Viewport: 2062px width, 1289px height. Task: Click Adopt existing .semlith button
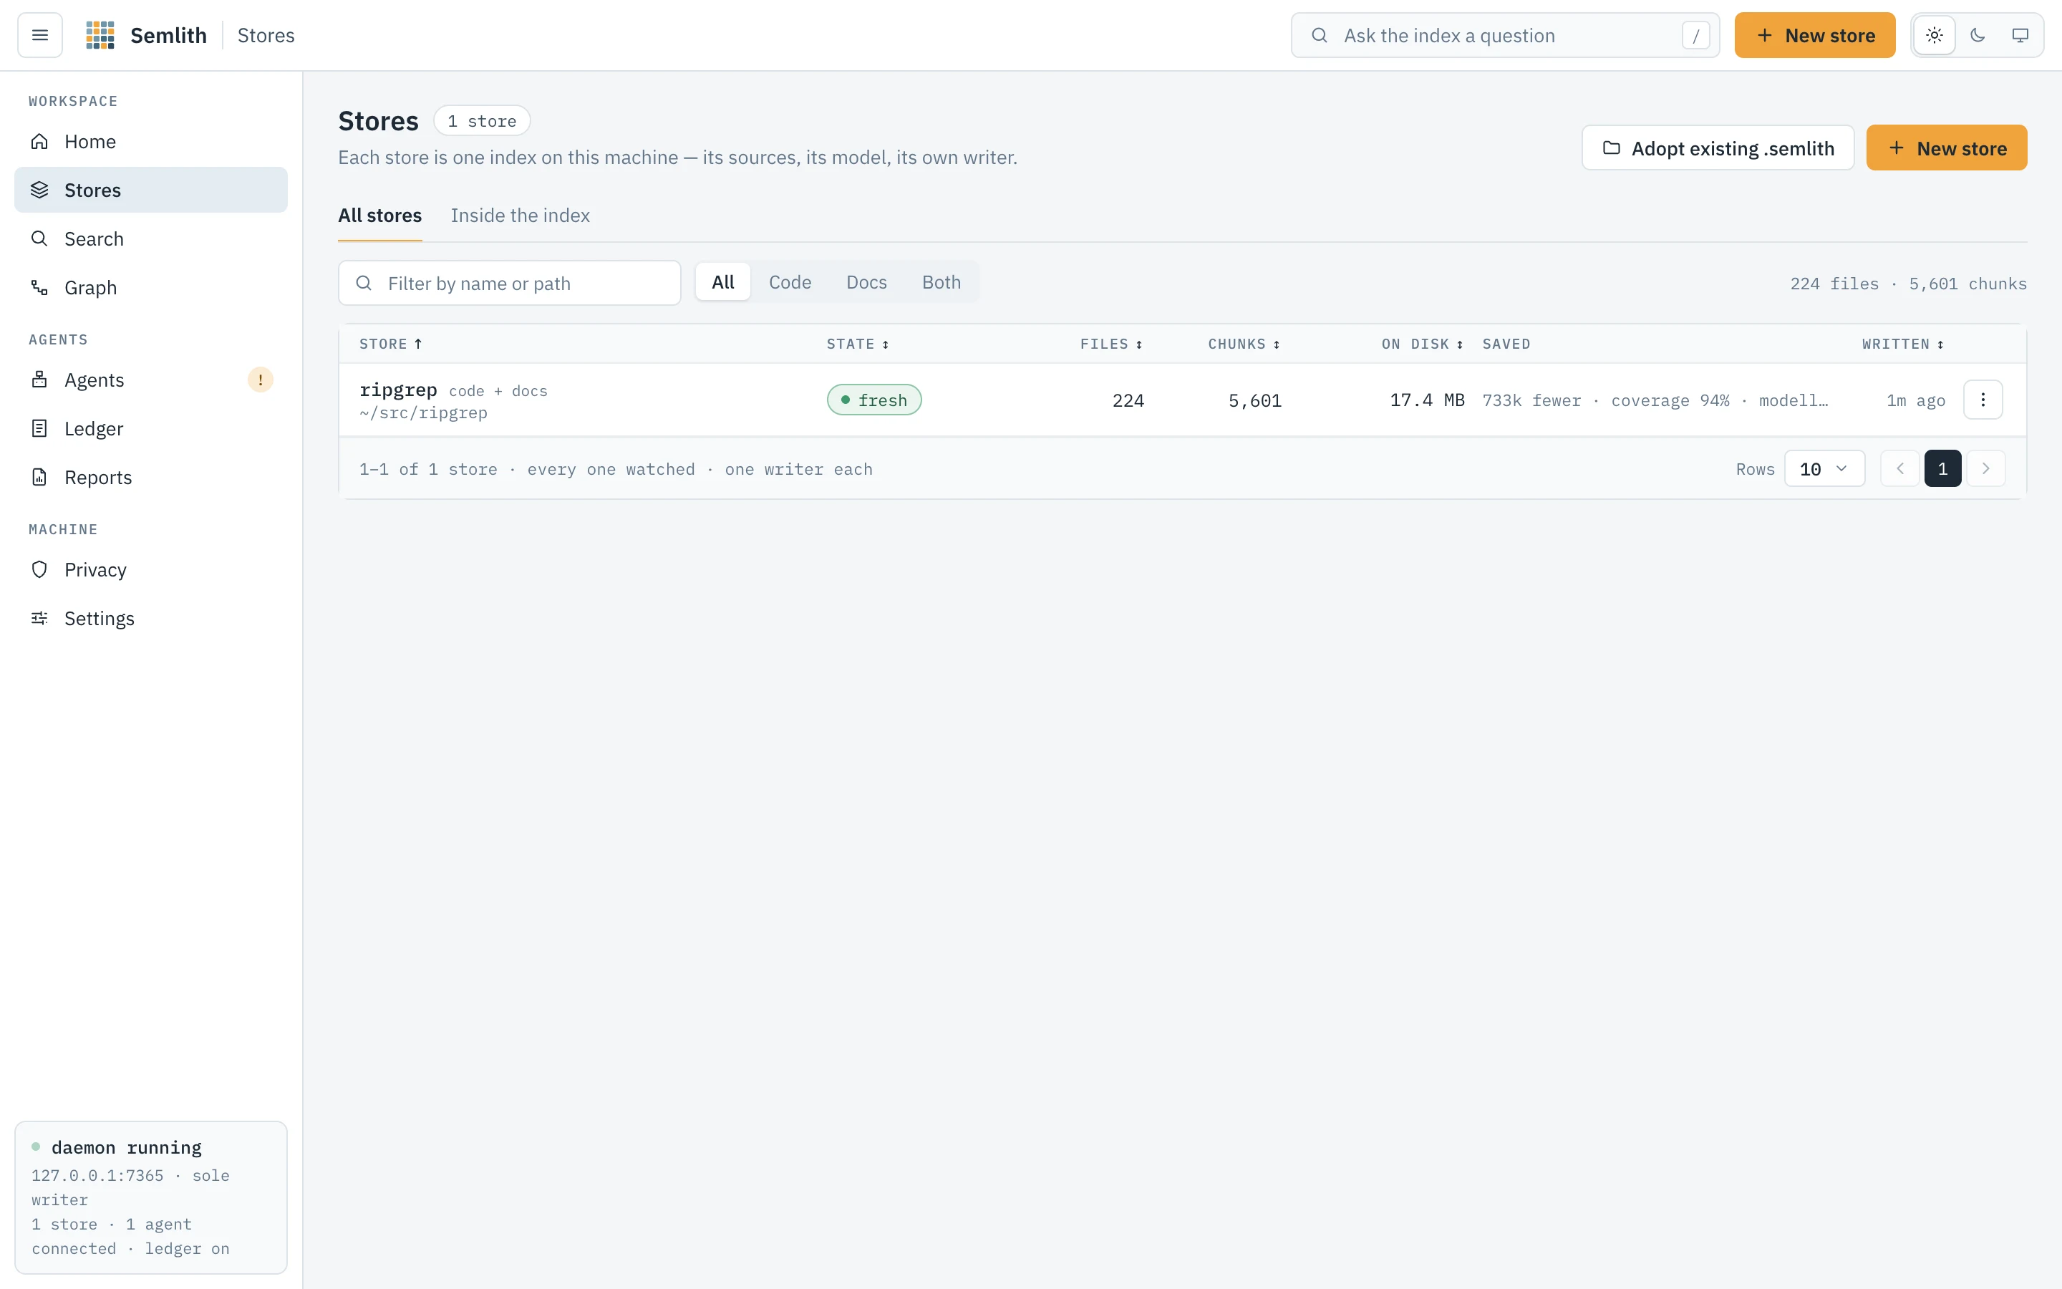tap(1718, 148)
